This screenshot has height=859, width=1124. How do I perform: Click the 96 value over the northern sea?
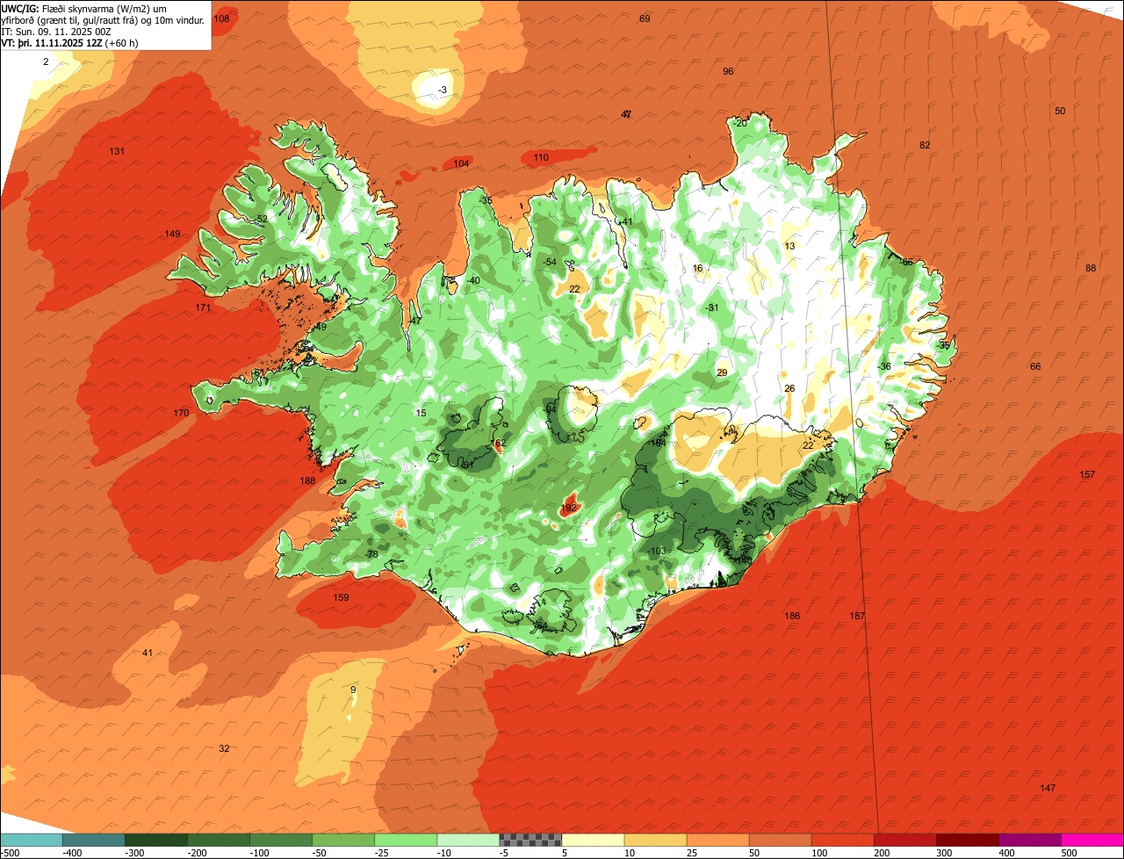click(728, 71)
